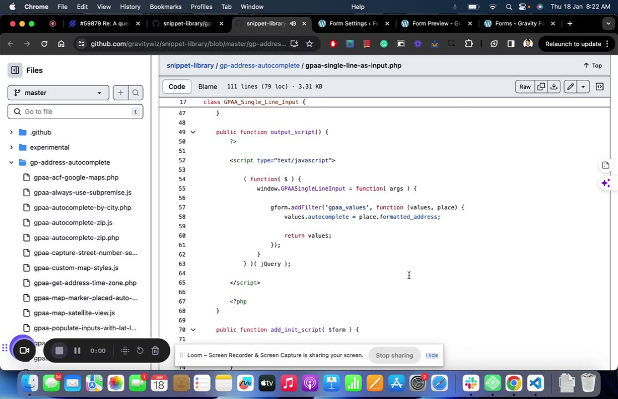Collapse the output_script function at line 49
This screenshot has height=399, width=618.
pos(193,132)
